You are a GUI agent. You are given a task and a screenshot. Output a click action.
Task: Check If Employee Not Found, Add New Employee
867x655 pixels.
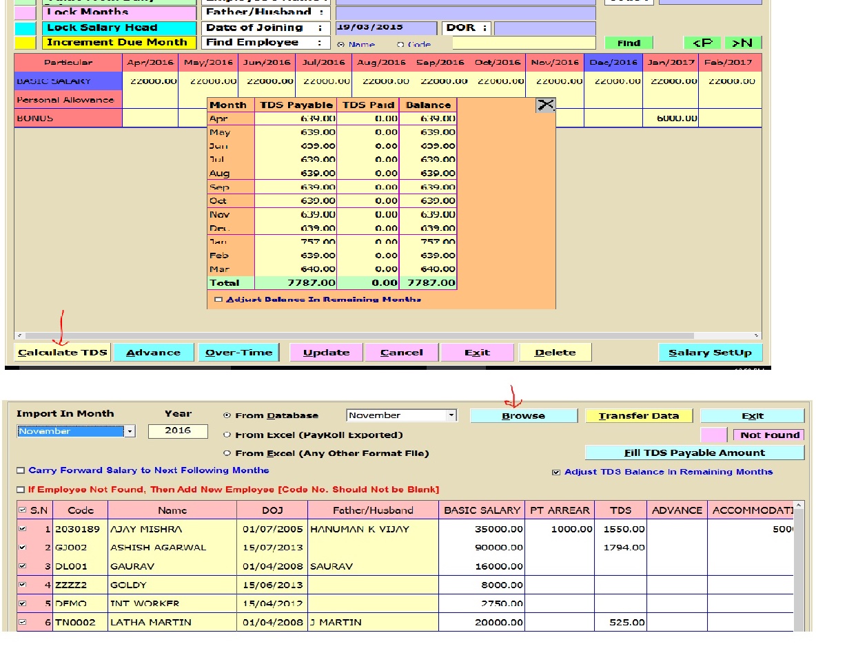click(21, 490)
